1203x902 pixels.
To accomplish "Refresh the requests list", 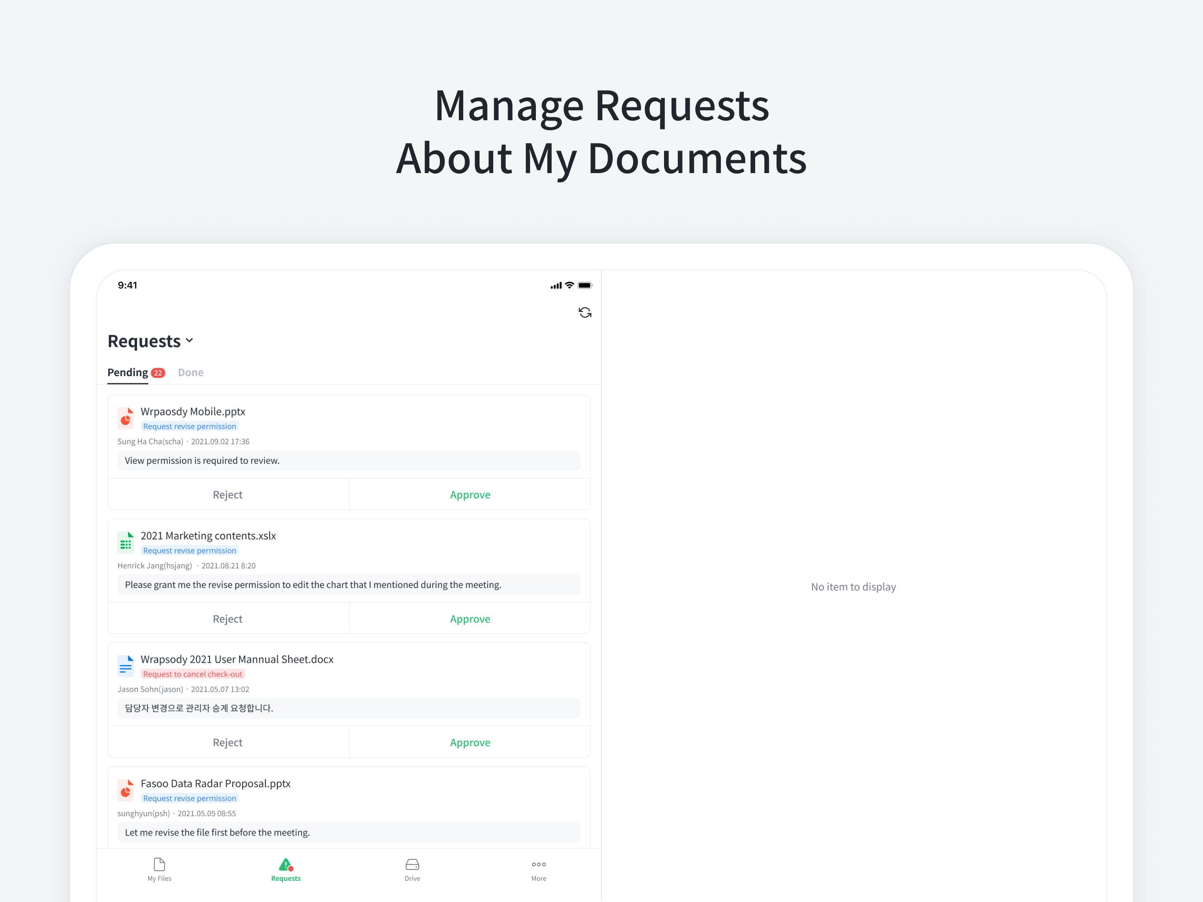I will point(585,312).
